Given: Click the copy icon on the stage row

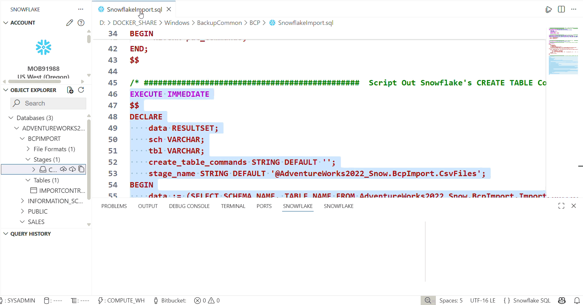Looking at the screenshot, I should tap(81, 169).
